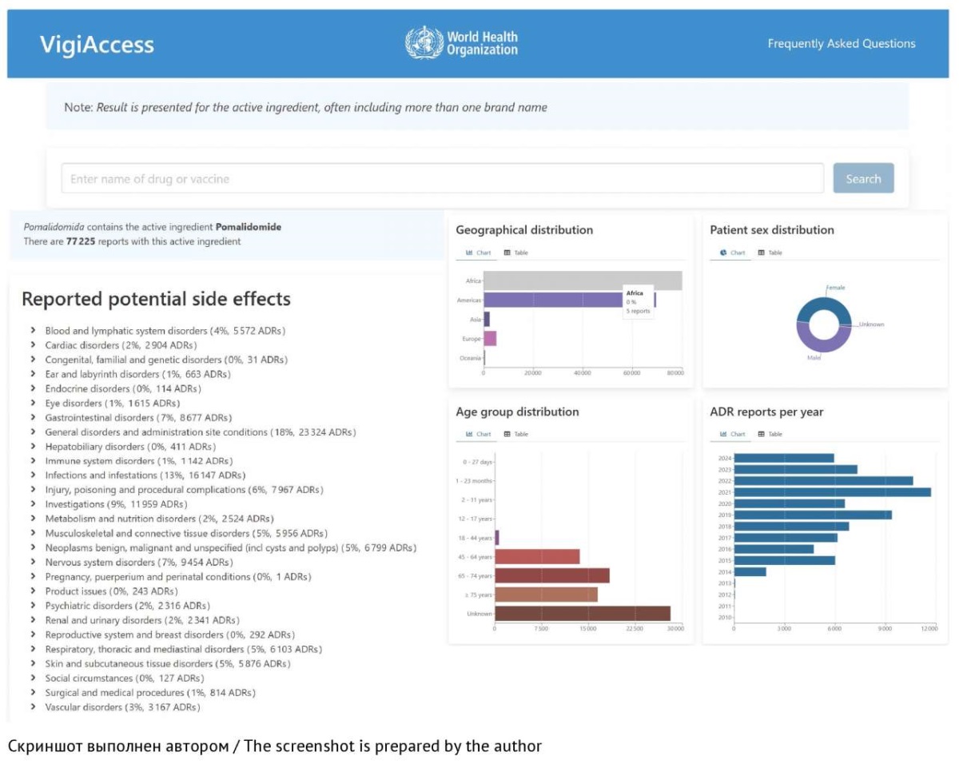Open Frequently Asked Questions link
This screenshot has width=959, height=764.
pos(842,44)
